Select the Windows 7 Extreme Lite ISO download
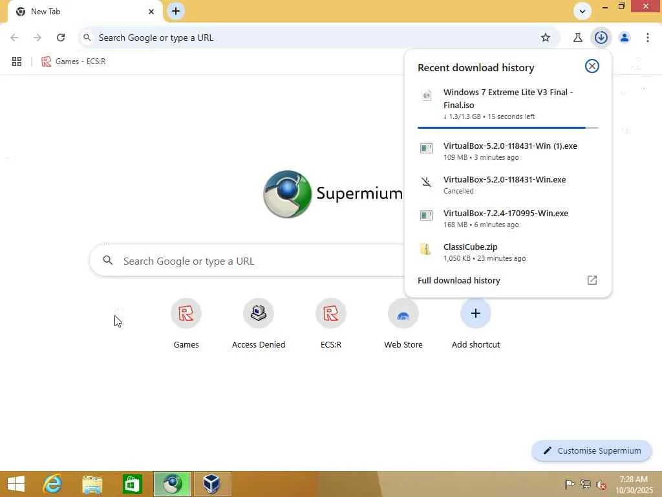Viewport: 662px width, 497px height. point(508,104)
